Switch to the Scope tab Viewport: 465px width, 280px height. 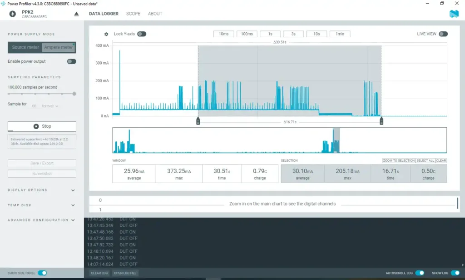pos(133,14)
